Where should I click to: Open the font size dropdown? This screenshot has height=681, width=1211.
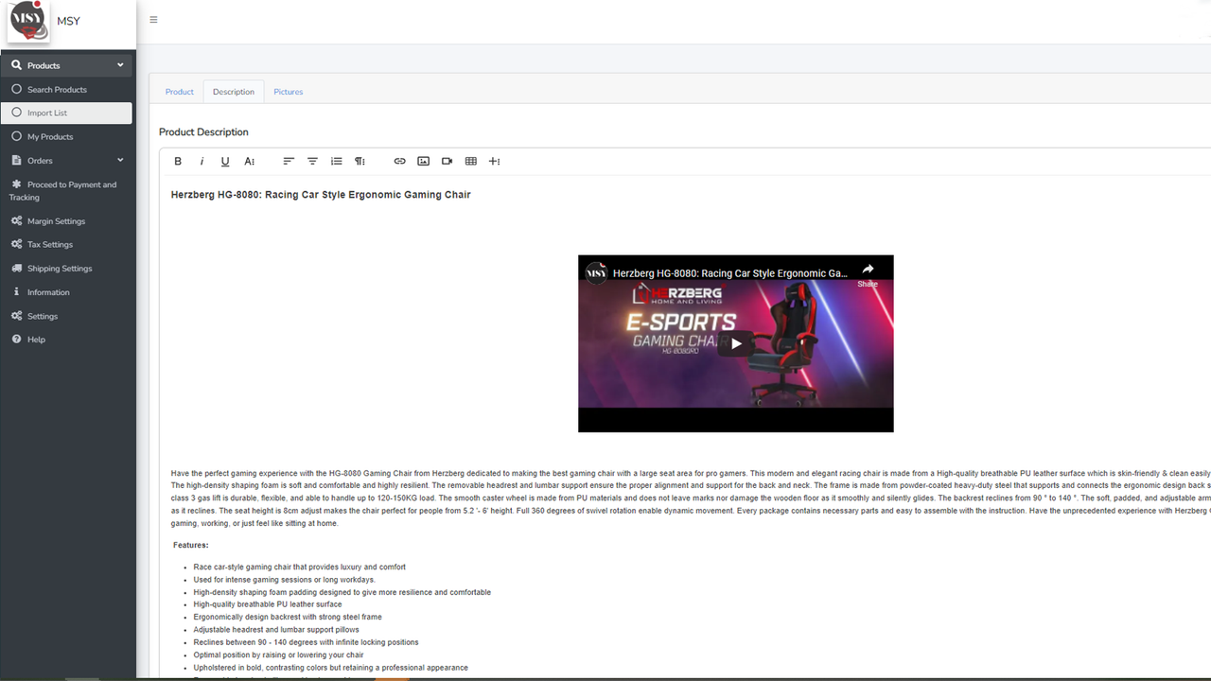[249, 161]
